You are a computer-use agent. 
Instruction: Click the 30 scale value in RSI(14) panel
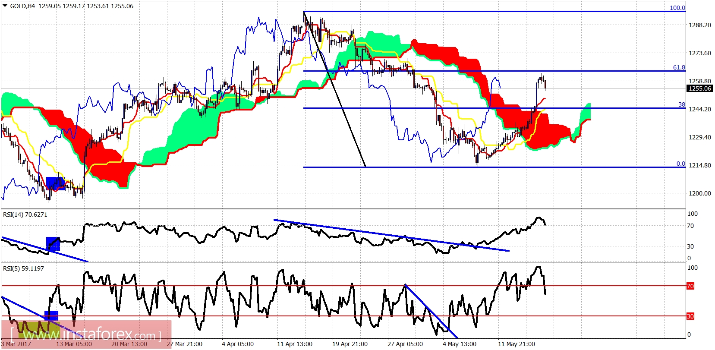click(x=690, y=246)
